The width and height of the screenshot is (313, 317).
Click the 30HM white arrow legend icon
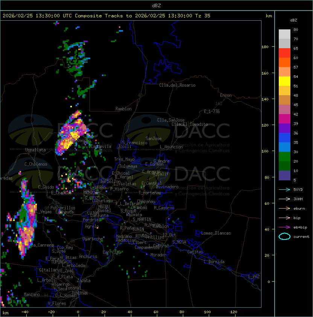pos(284,199)
